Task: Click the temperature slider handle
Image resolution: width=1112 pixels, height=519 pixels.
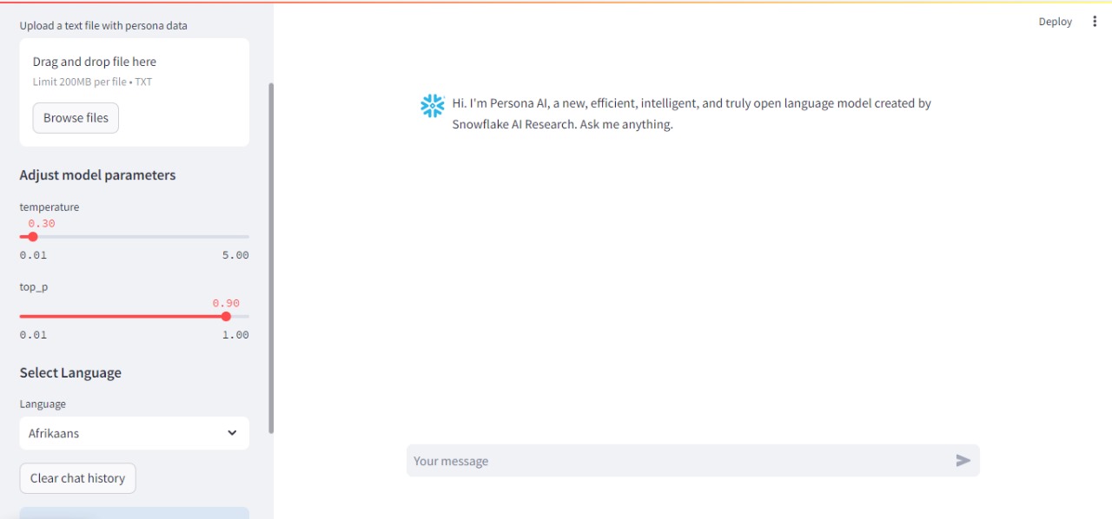Action: coord(33,237)
